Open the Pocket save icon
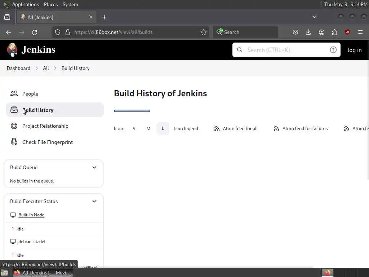The width and height of the screenshot is (369, 277). (x=295, y=32)
